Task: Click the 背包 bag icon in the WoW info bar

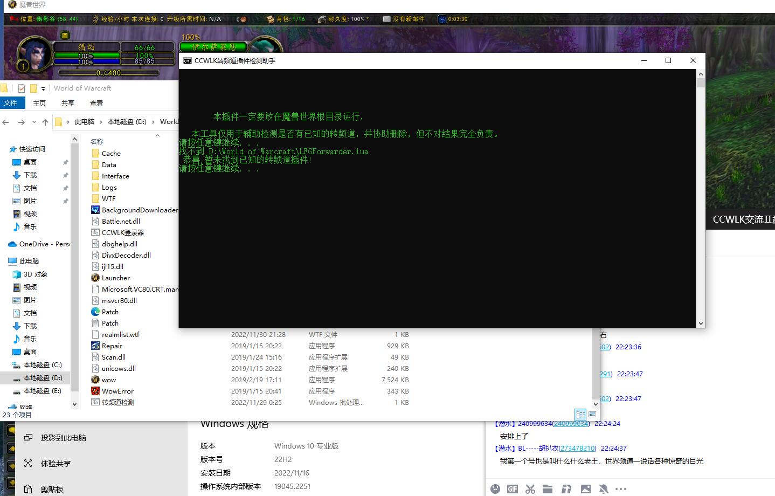Action: pos(271,18)
